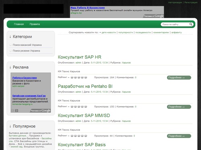Open the Ищу Работу В Казахстане ad link
This screenshot has width=201, height=150.
click(x=88, y=8)
